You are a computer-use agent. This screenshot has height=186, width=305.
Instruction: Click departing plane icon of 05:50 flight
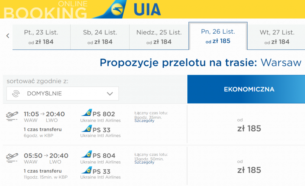[x=12, y=158]
